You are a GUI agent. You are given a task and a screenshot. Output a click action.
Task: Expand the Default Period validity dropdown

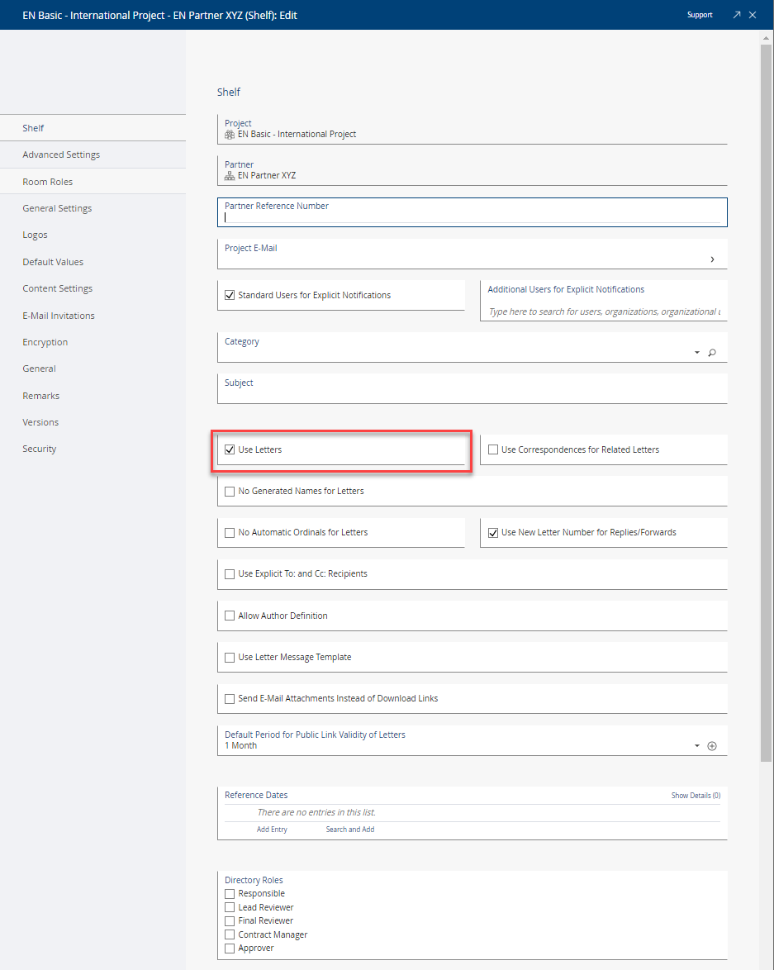tap(696, 746)
